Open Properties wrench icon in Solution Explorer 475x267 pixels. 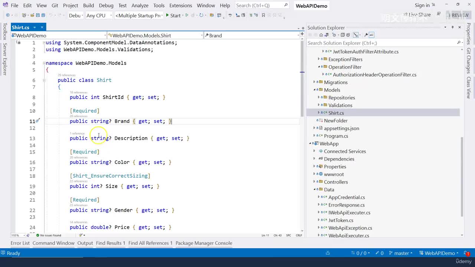click(x=366, y=35)
